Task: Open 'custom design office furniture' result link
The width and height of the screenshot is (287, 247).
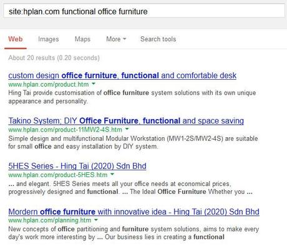Action: tap(122, 75)
